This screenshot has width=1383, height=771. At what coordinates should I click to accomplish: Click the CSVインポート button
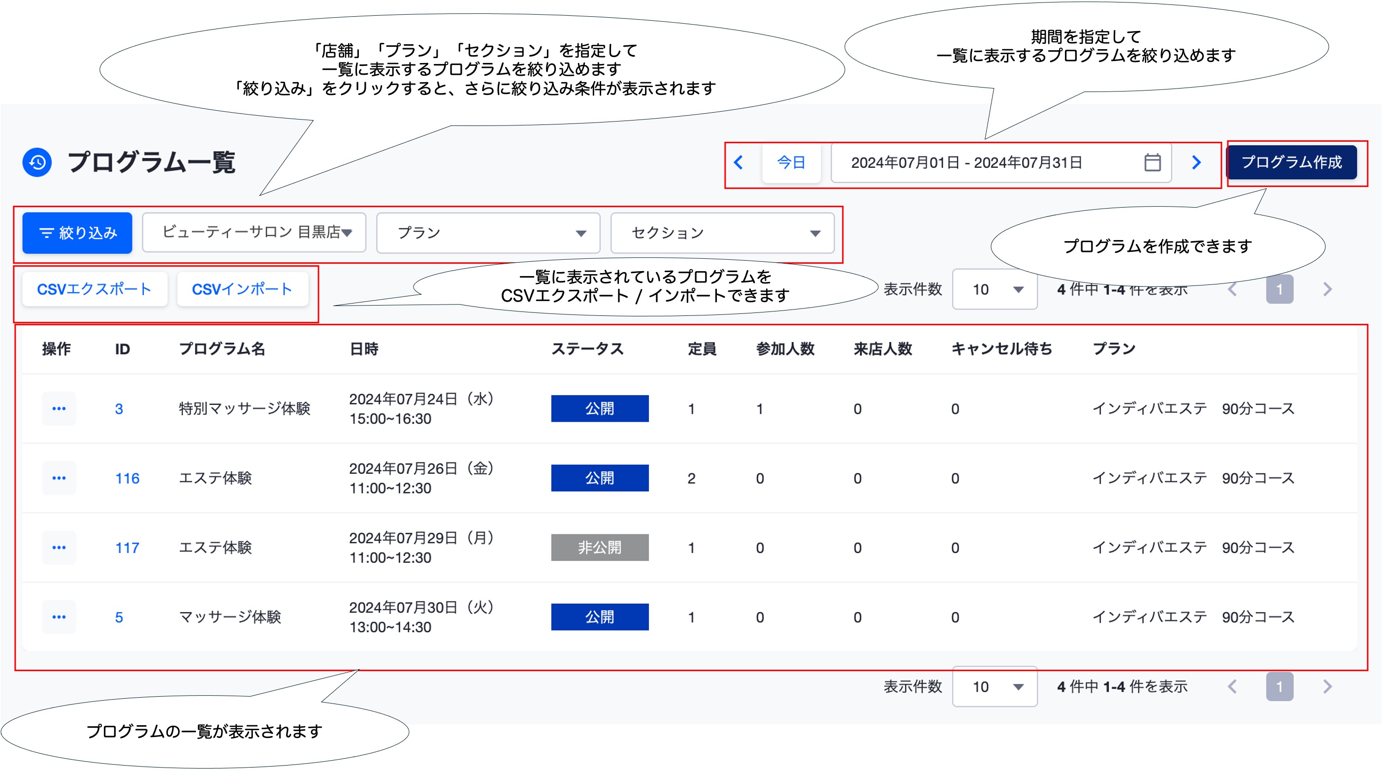242,290
